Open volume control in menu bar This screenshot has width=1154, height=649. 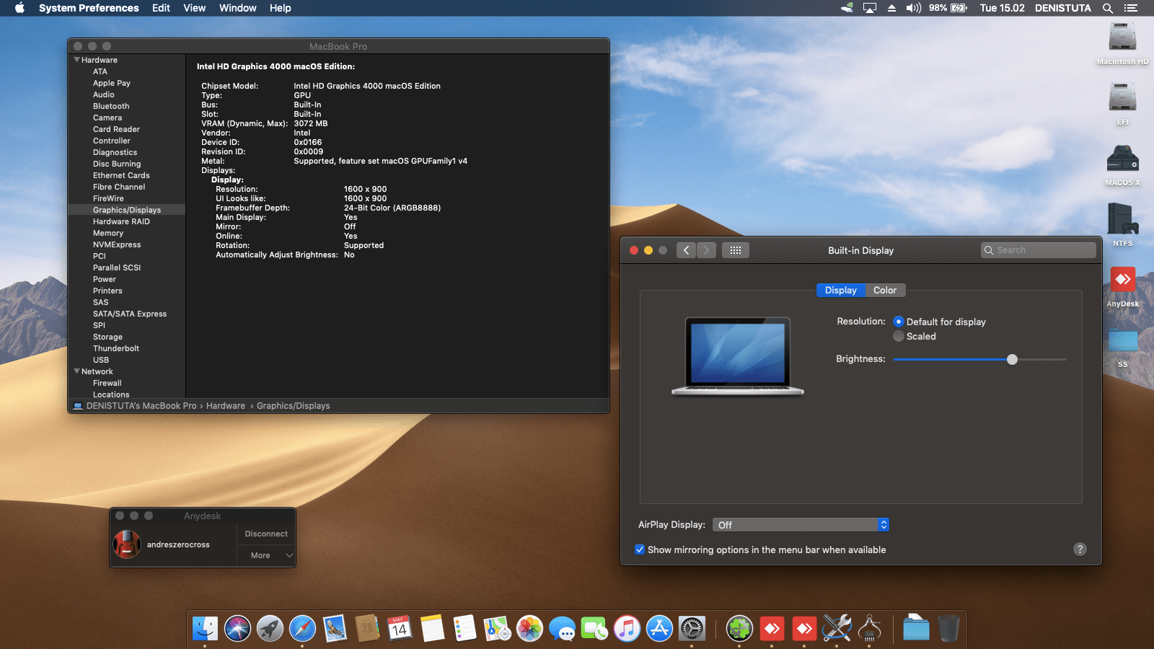tap(914, 8)
